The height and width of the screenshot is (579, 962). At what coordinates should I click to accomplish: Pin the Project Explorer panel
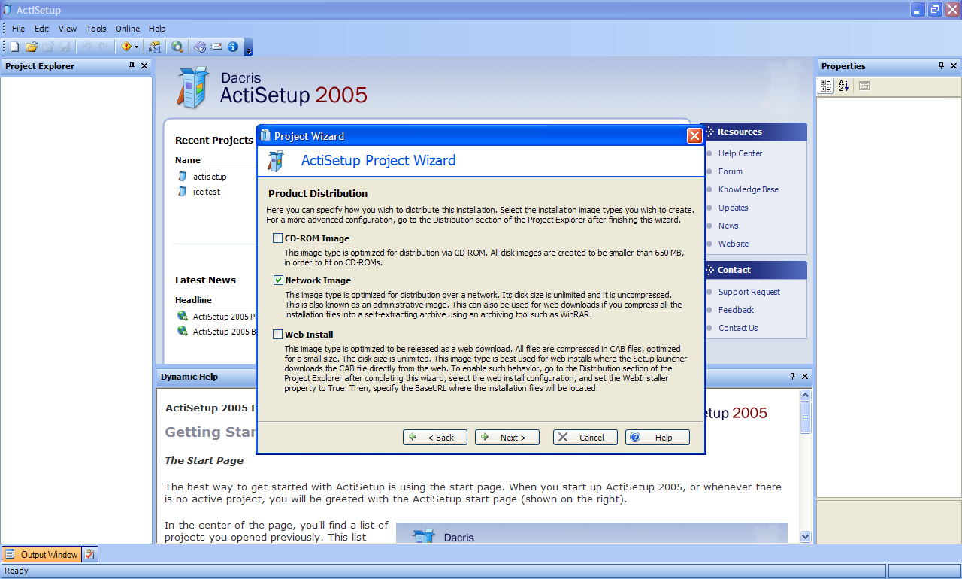[132, 66]
